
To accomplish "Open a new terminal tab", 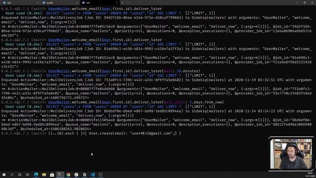I will (122, 2).
